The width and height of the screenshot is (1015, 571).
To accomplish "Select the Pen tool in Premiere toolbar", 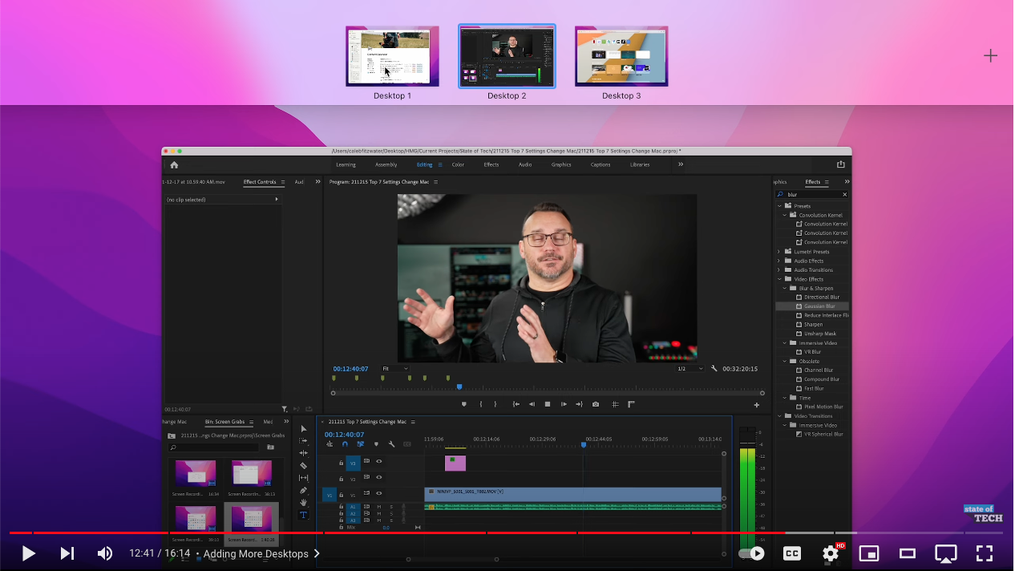I will 303,490.
